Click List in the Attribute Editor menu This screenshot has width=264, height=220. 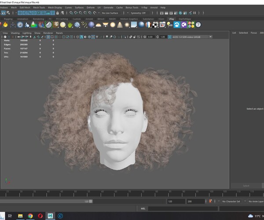(234, 33)
